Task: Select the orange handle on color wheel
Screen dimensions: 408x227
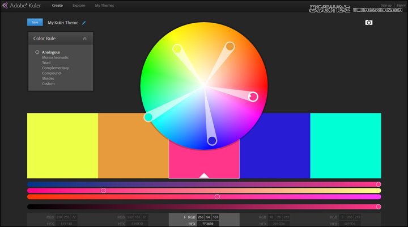Action: click(x=229, y=47)
